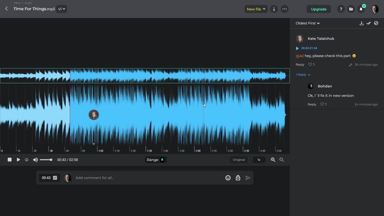Zoom in on the waveform
Image resolution: width=384 pixels, height=216 pixels.
tap(273, 160)
